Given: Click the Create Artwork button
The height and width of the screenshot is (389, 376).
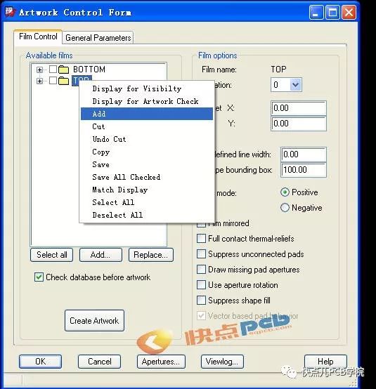Looking at the screenshot, I should (x=94, y=320).
